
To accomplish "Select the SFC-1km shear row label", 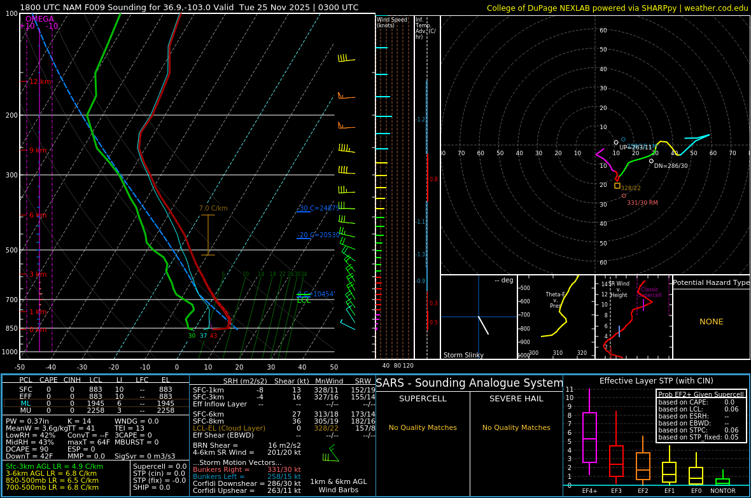I will pos(208,391).
